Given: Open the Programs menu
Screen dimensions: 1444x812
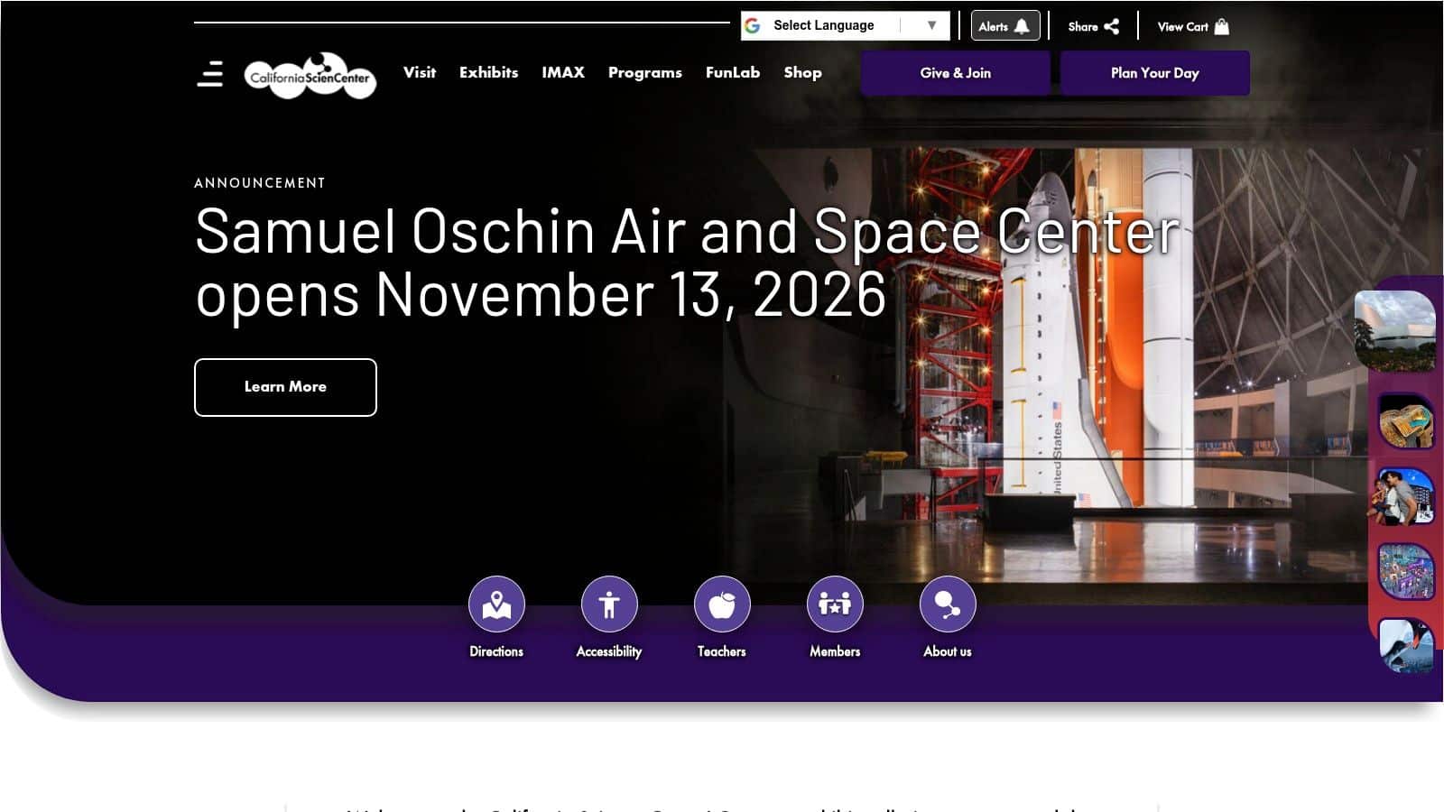Looking at the screenshot, I should pyautogui.click(x=645, y=73).
